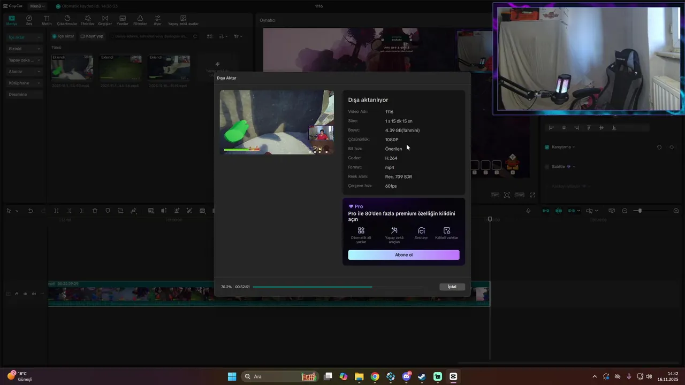Click the align top icon

(x=589, y=128)
